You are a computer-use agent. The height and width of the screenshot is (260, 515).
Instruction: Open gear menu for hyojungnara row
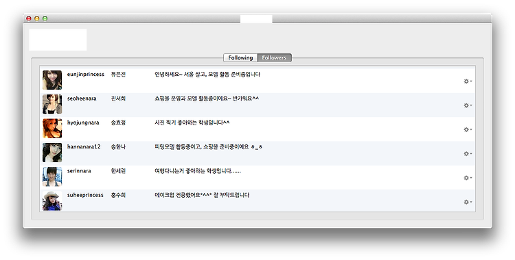coord(468,130)
